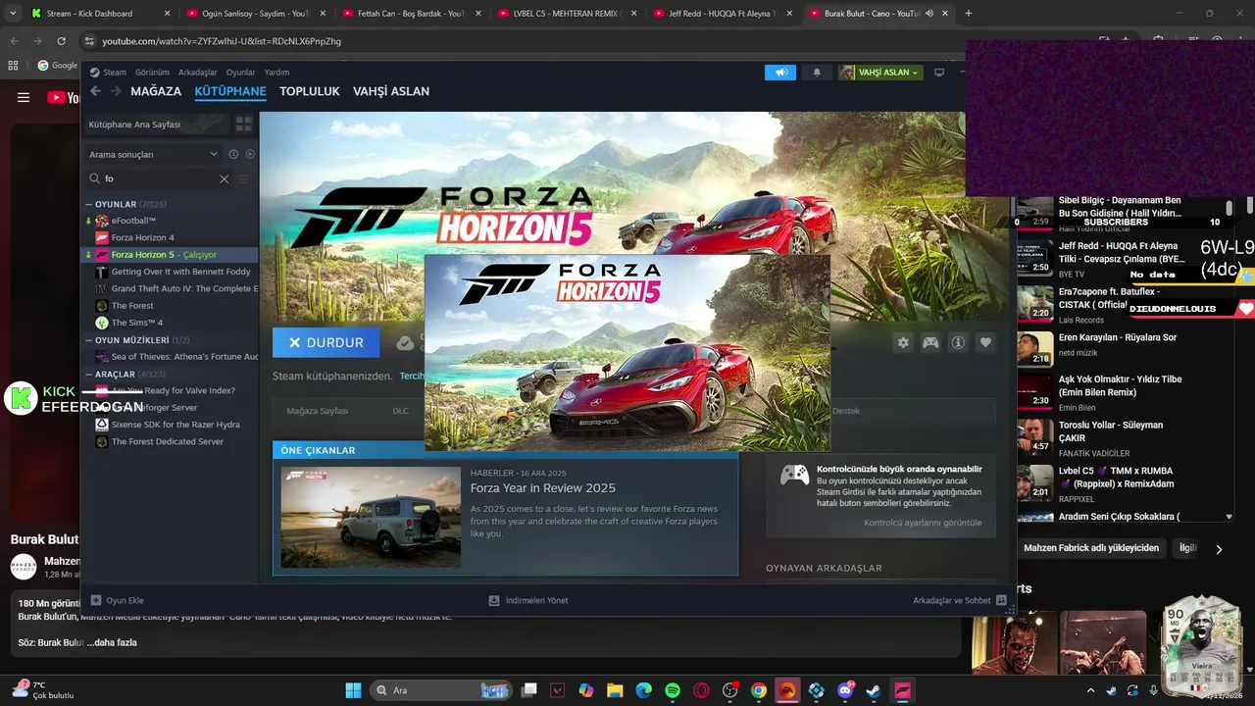The height and width of the screenshot is (706, 1255).
Task: Open VAHŞİ ASLAN account dropdown
Action: pyautogui.click(x=880, y=73)
